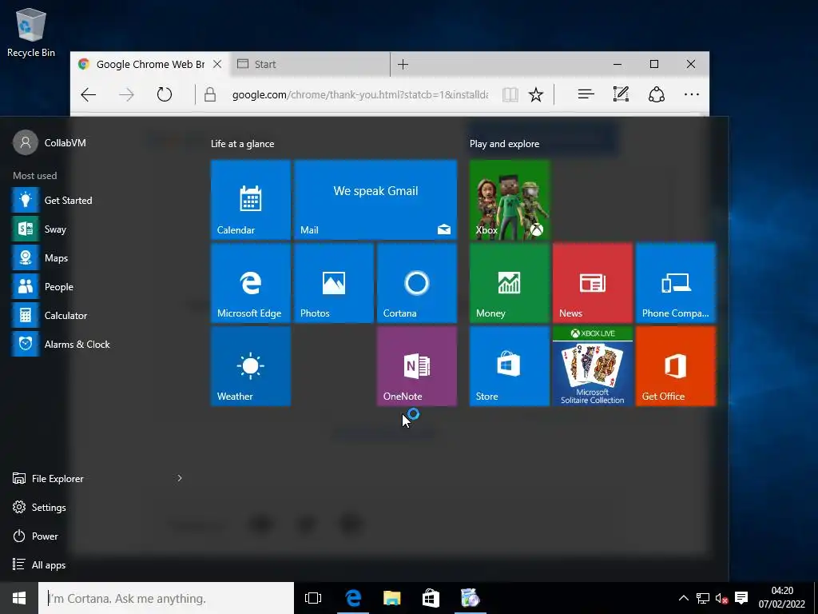Image resolution: width=818 pixels, height=614 pixels.
Task: Open the volume tray icon
Action: 721,598
